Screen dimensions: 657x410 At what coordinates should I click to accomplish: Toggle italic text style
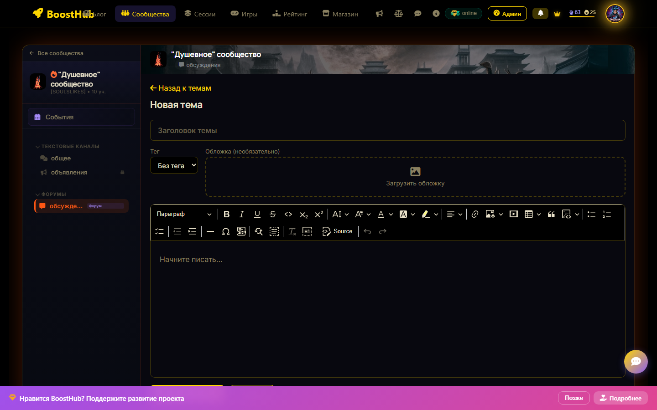click(x=242, y=214)
